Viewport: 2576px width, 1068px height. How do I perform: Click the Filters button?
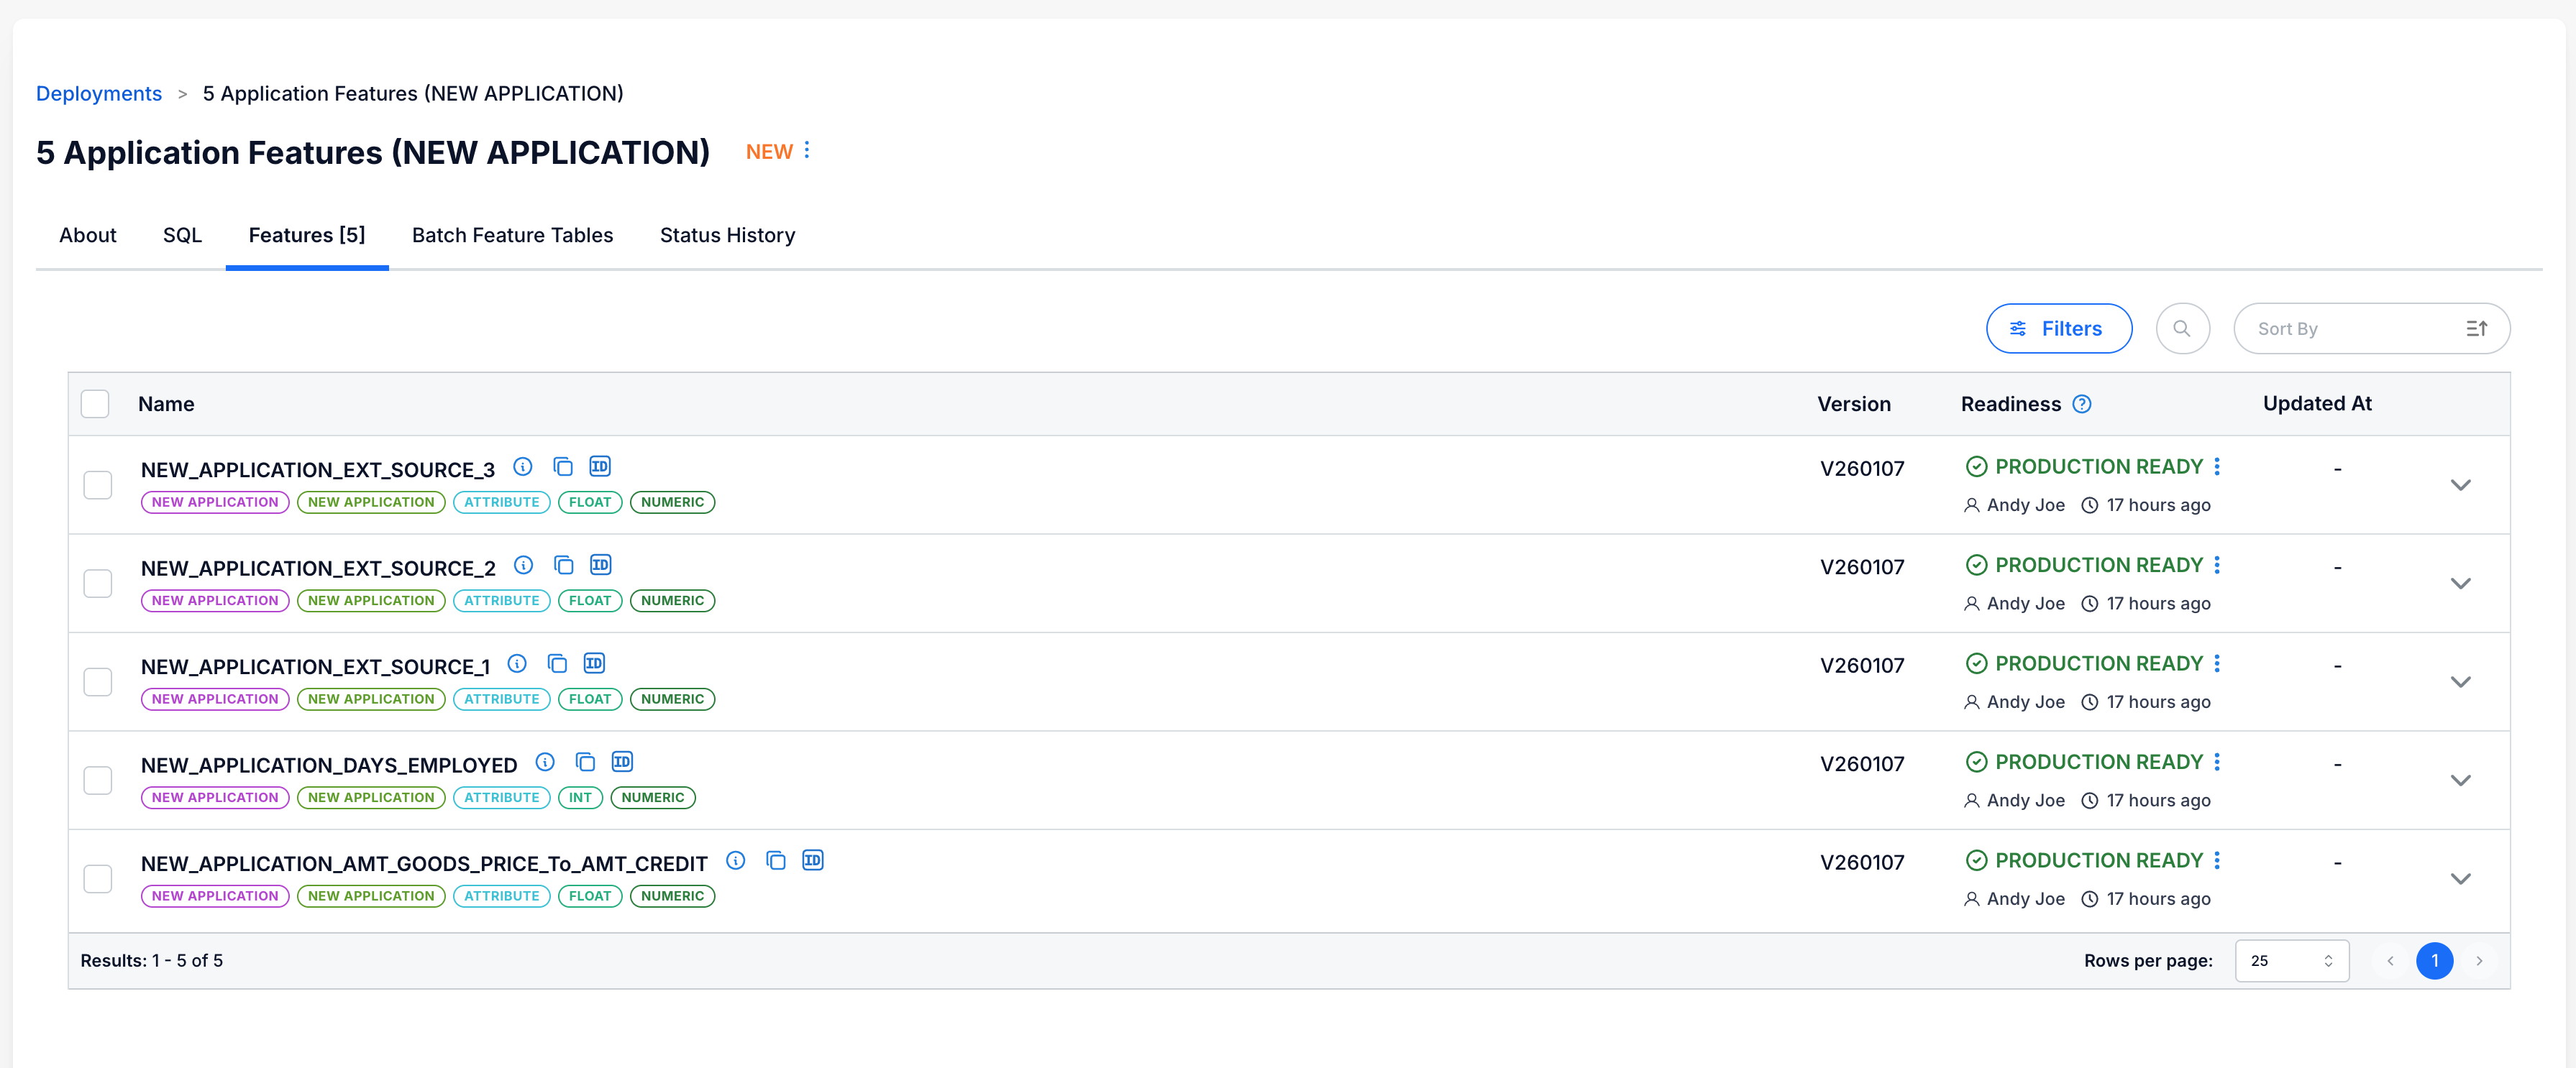[x=2058, y=328]
